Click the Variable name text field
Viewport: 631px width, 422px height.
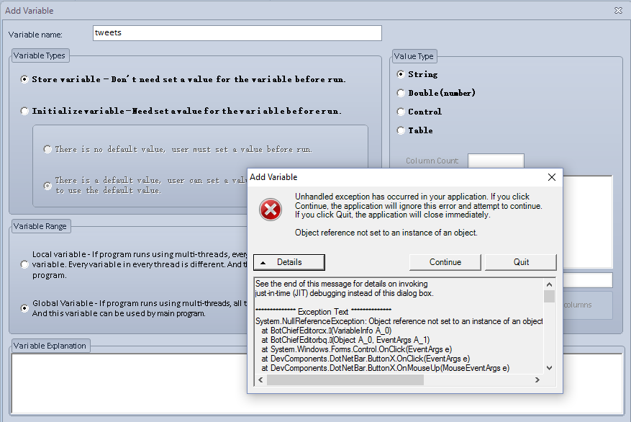237,33
